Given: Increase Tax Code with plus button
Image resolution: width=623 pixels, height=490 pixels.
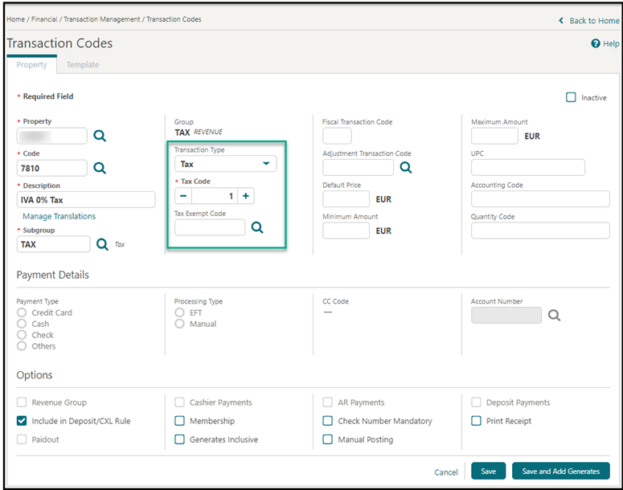Looking at the screenshot, I should [246, 196].
